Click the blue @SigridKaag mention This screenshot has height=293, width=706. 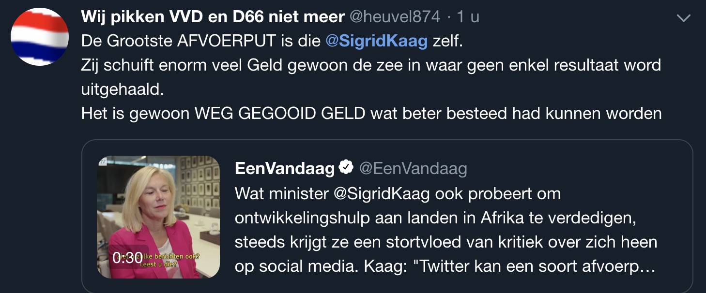point(377,41)
